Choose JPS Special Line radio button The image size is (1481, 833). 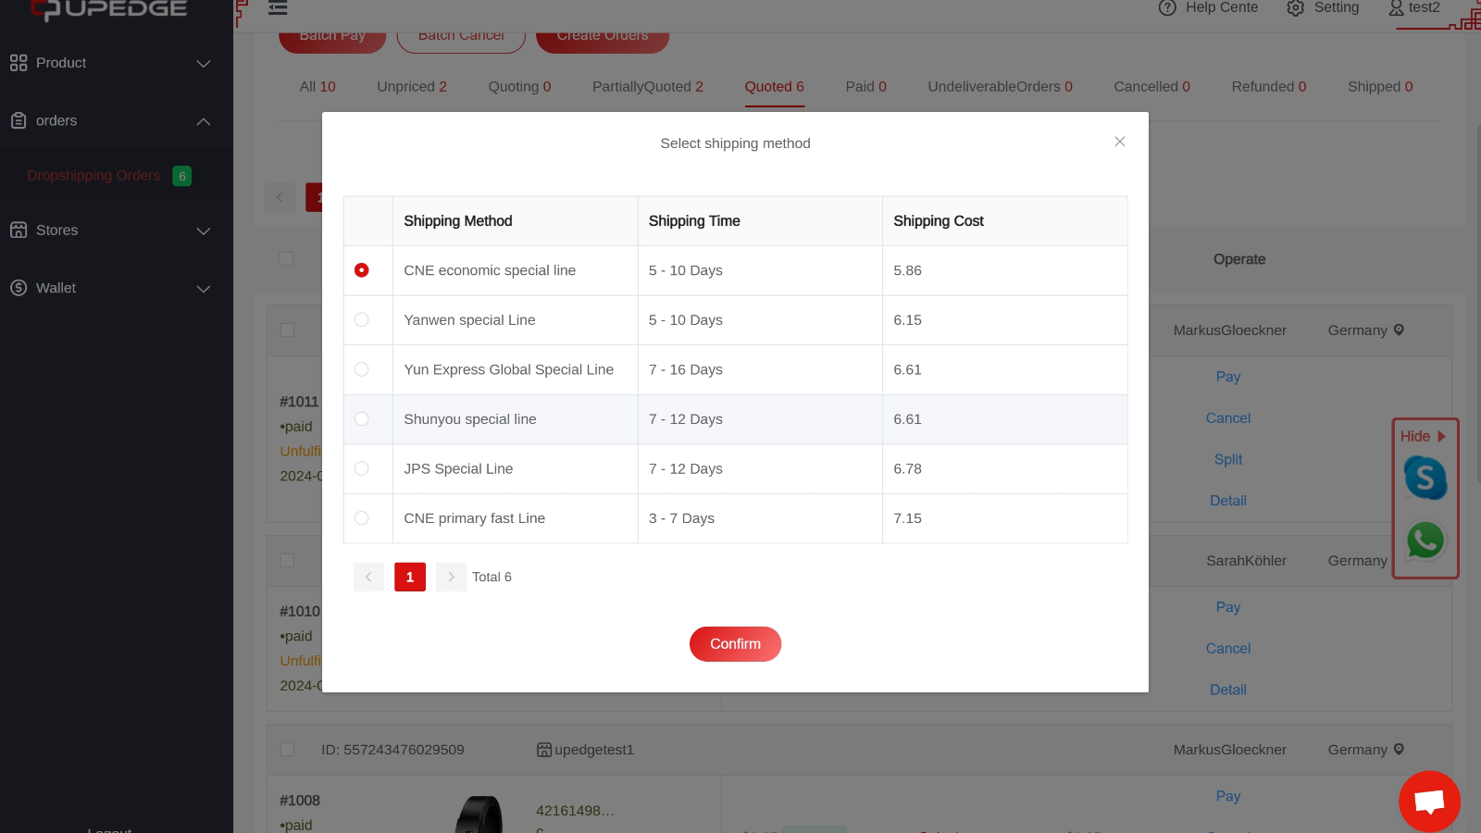362,468
